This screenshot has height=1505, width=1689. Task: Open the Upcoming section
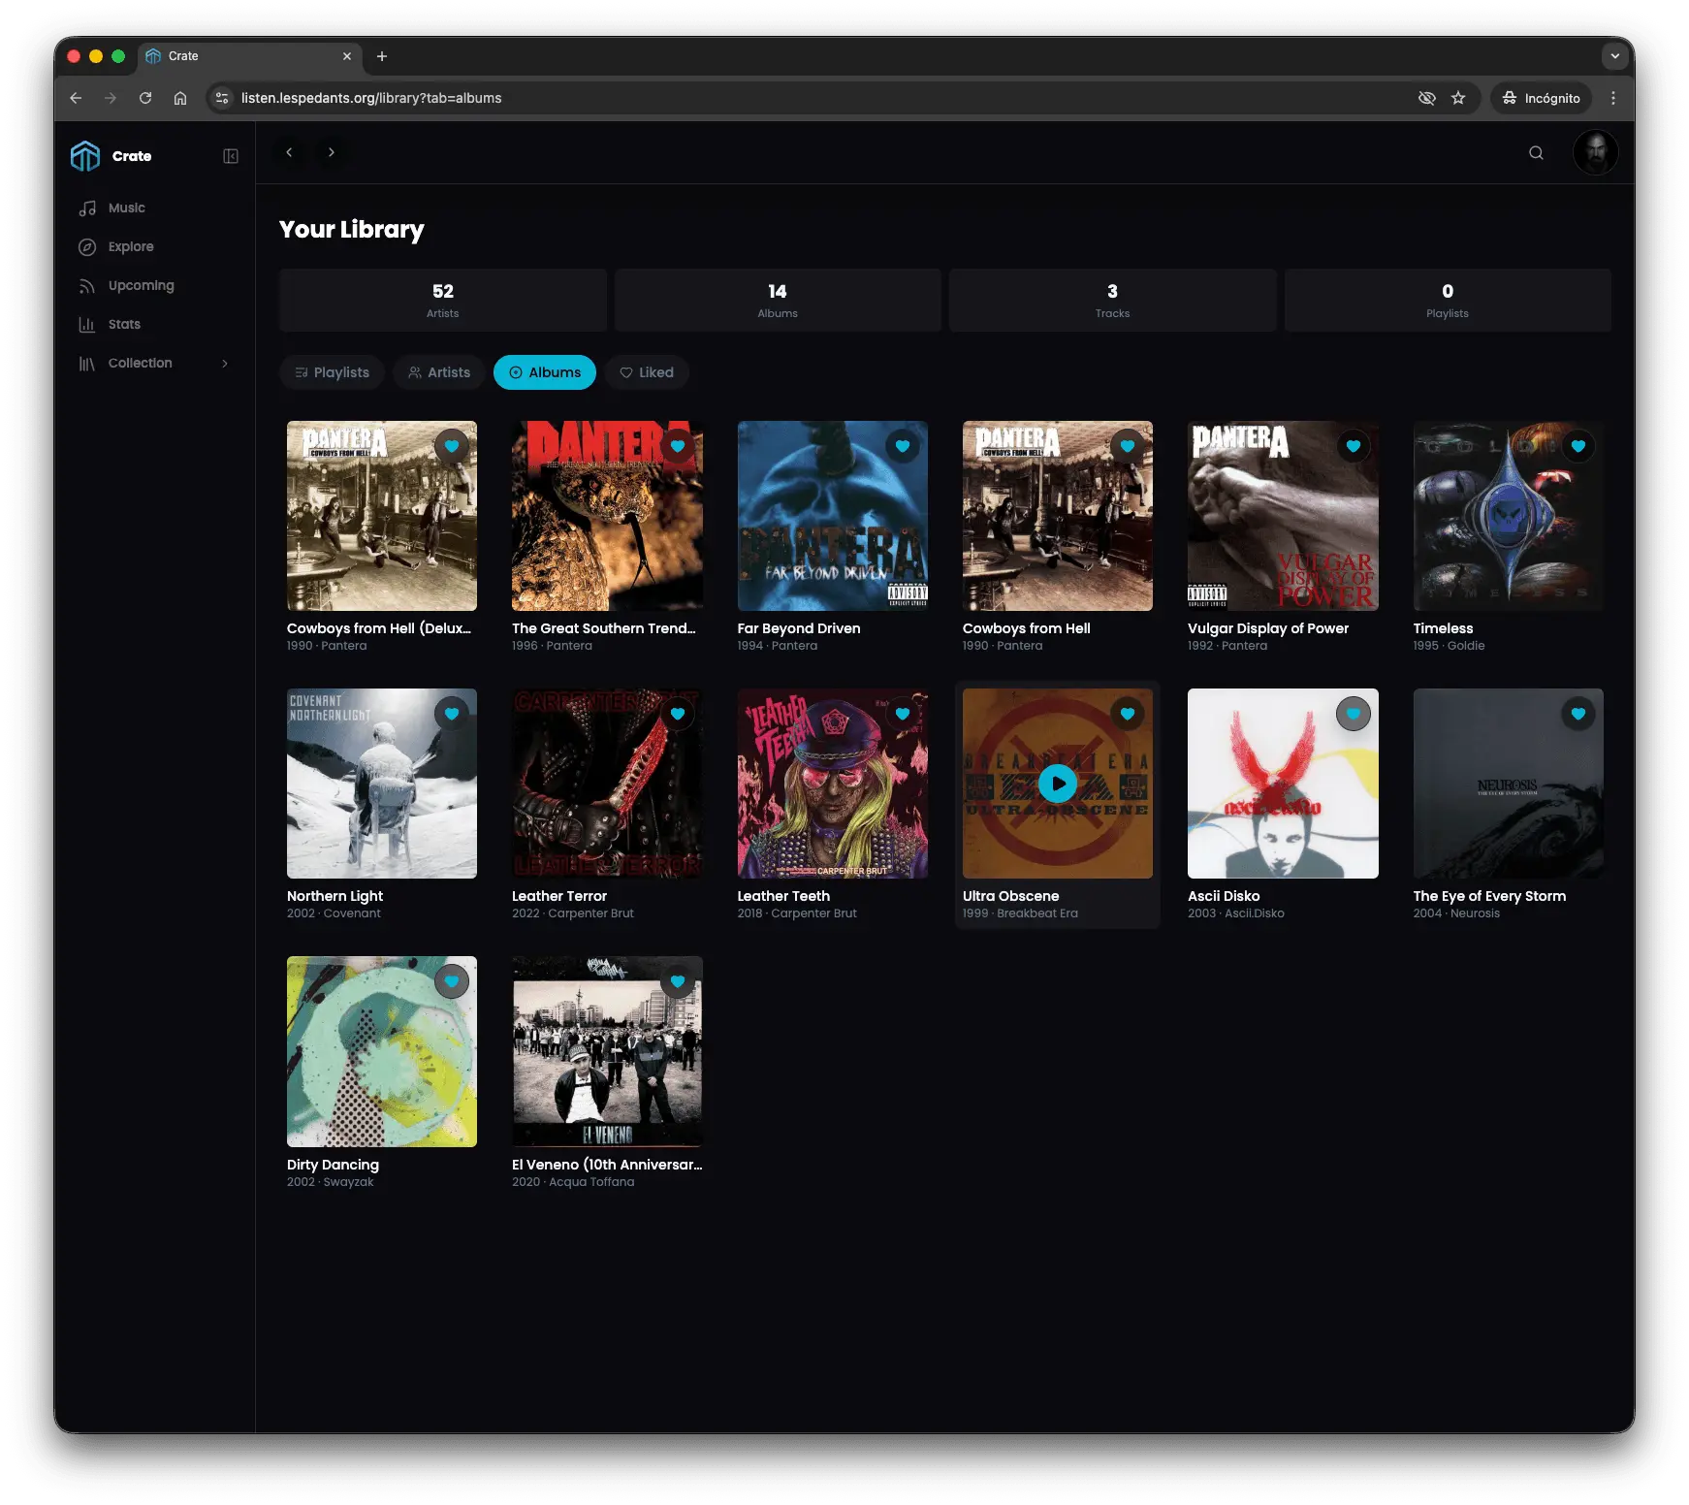click(x=141, y=285)
